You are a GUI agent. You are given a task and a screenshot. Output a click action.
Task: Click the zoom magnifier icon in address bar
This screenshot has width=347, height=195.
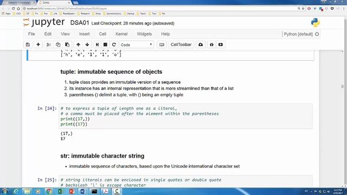(299, 9)
